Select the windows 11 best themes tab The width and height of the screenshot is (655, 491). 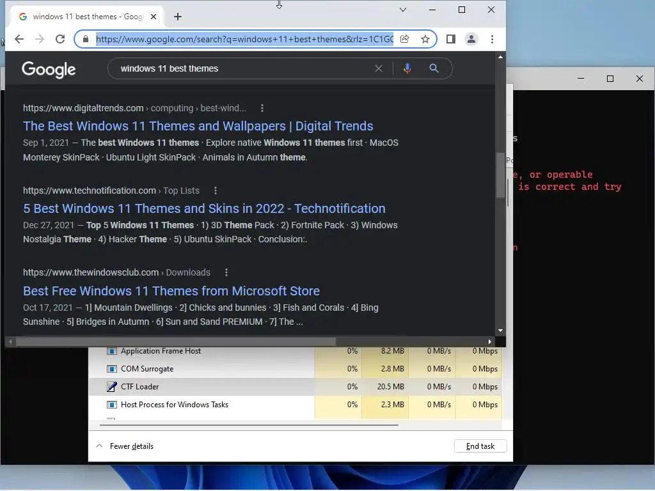coord(86,17)
